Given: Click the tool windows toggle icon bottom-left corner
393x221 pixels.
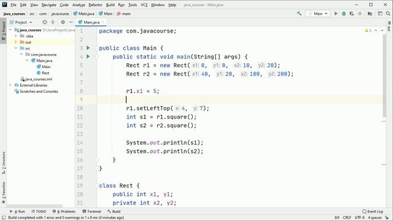Looking at the screenshot, I should coord(4,217).
